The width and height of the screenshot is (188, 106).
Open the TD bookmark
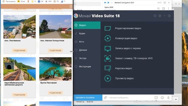(56, 1)
